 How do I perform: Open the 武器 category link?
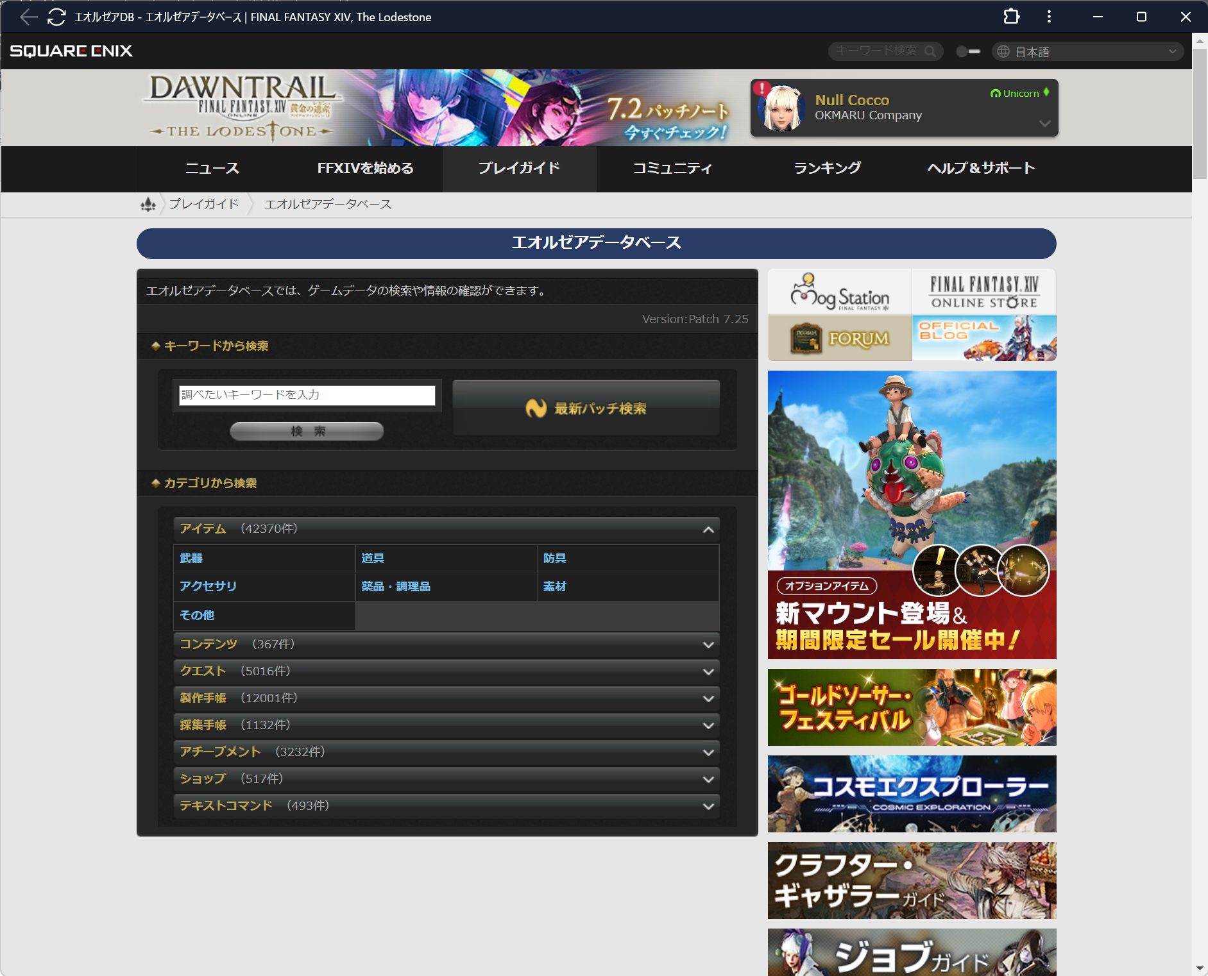pos(191,559)
